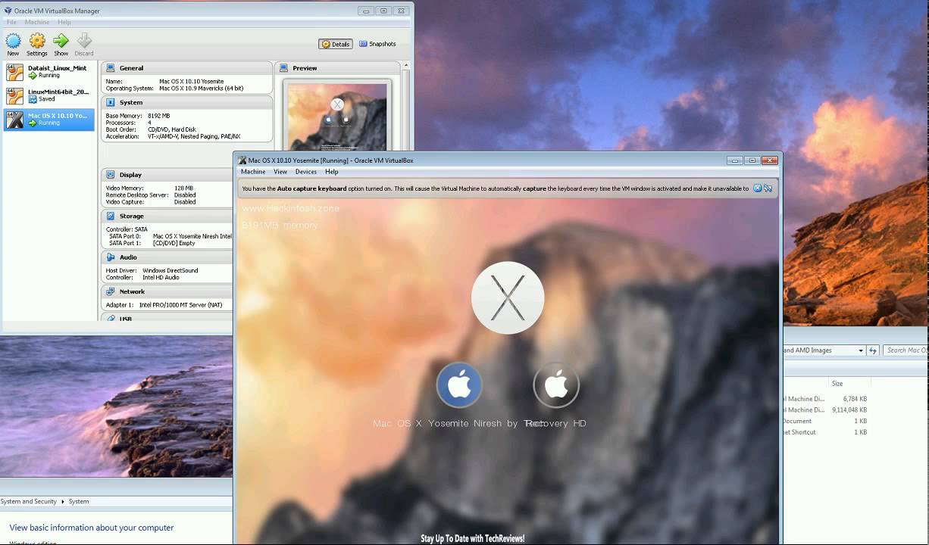This screenshot has width=929, height=545.
Task: Dismiss the Auto capture keyboard notification
Action: pyautogui.click(x=757, y=188)
